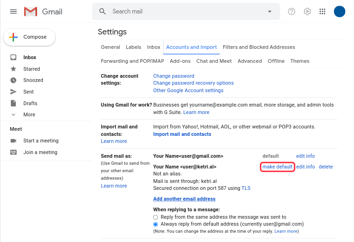Switch to the General tab
The image size is (354, 242).
pos(110,47)
